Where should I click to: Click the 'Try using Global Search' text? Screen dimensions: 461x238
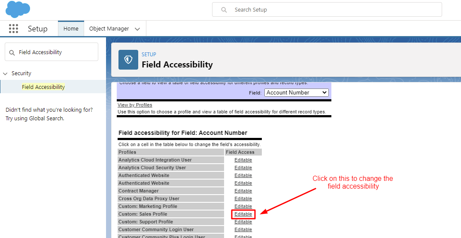coord(35,118)
